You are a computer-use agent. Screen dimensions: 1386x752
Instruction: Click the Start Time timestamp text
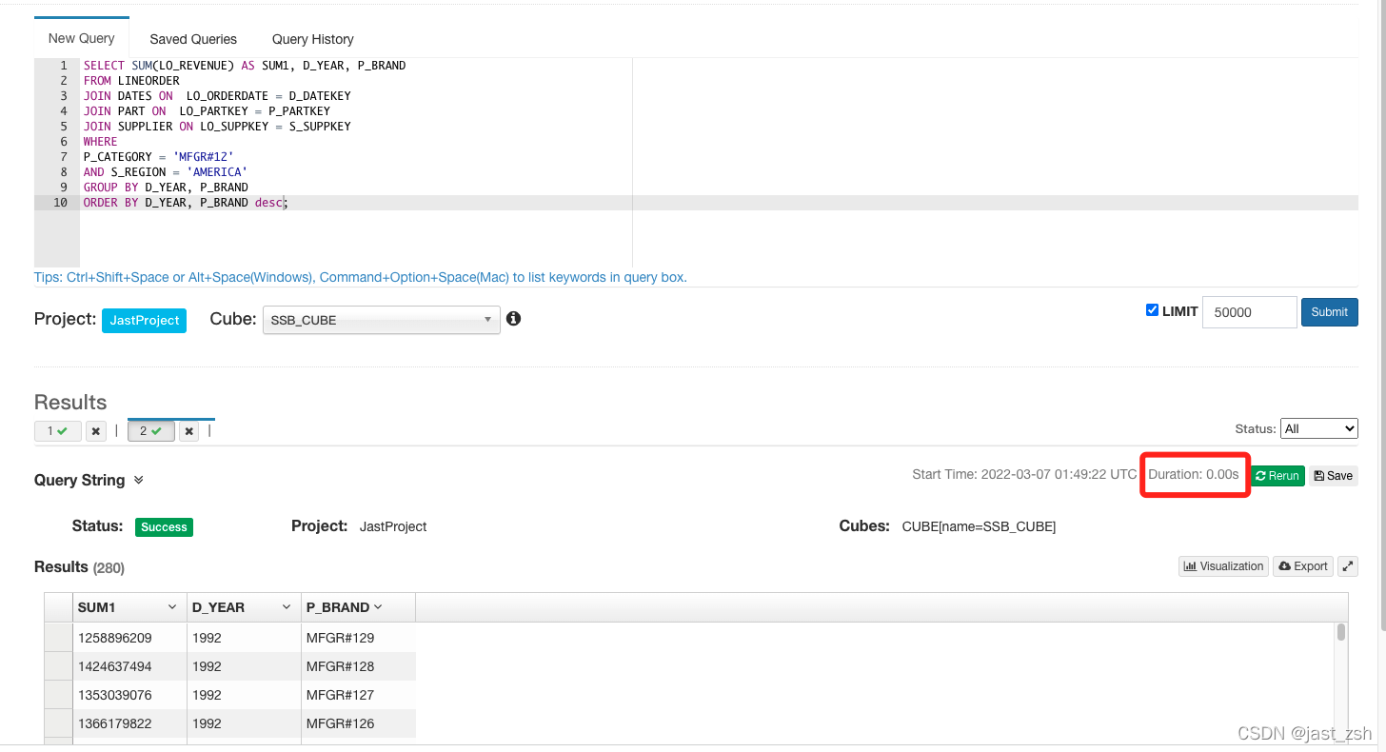tap(1024, 474)
